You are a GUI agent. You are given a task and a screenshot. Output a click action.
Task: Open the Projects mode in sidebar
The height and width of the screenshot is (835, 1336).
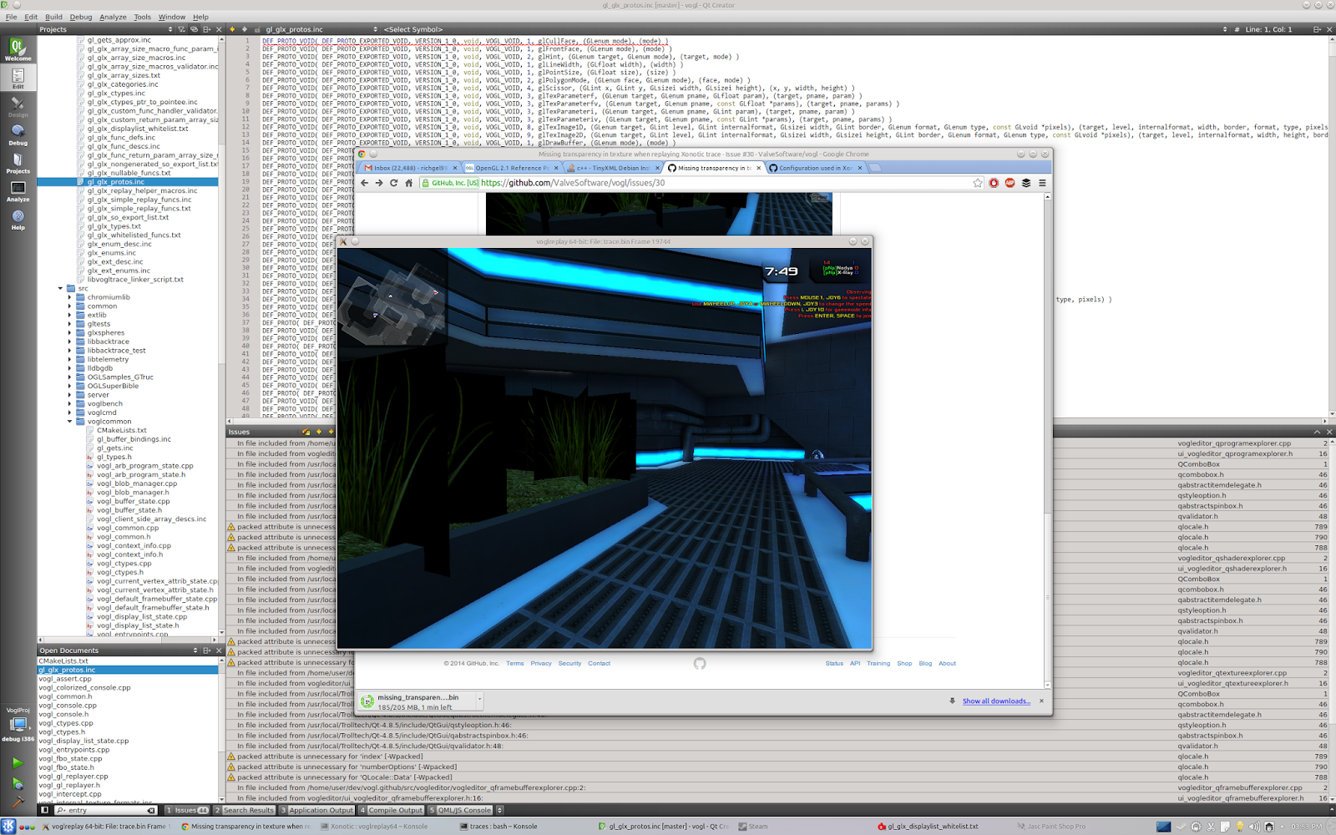pos(18,163)
